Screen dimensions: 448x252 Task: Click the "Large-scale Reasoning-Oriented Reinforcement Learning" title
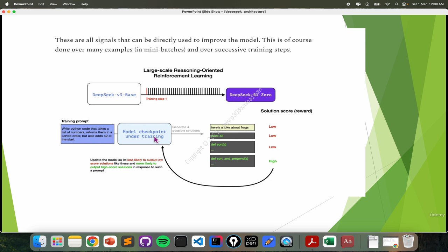click(x=183, y=73)
